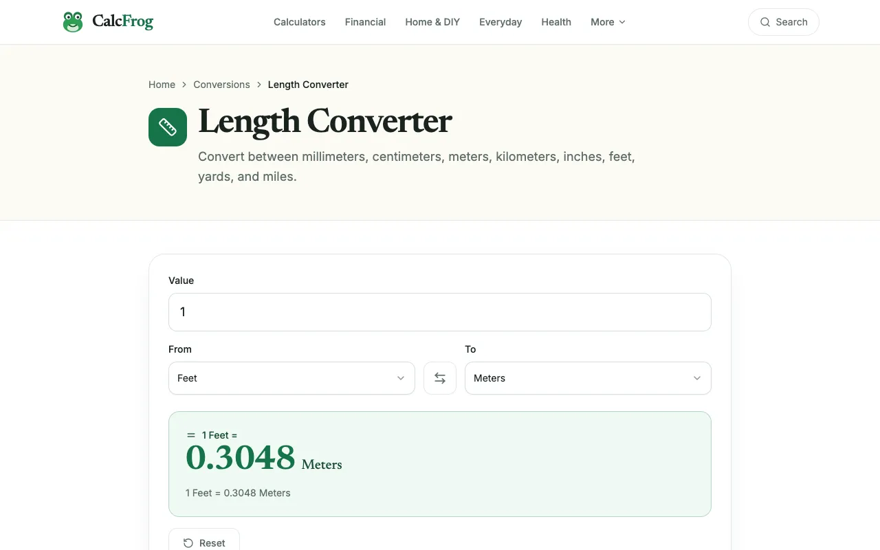
Task: Swap the From and To units
Action: point(440,378)
